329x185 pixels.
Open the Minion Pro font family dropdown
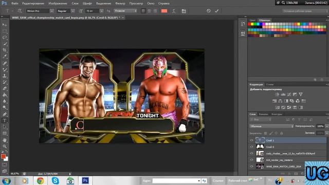[x=51, y=11]
